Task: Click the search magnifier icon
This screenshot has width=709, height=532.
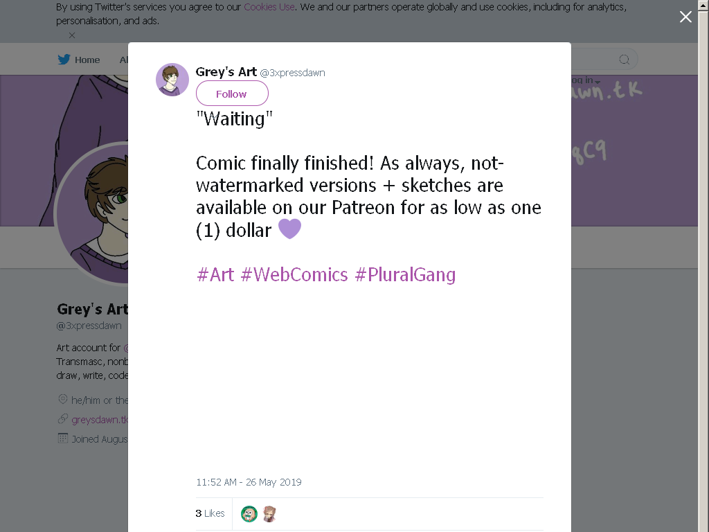Action: coord(624,60)
